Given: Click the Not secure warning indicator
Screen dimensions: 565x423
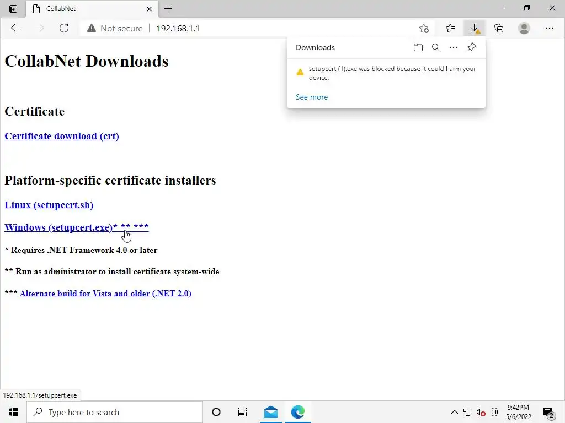Looking at the screenshot, I should pyautogui.click(x=115, y=29).
